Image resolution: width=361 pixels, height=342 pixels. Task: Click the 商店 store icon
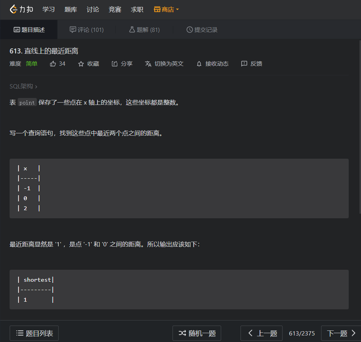[x=157, y=10]
